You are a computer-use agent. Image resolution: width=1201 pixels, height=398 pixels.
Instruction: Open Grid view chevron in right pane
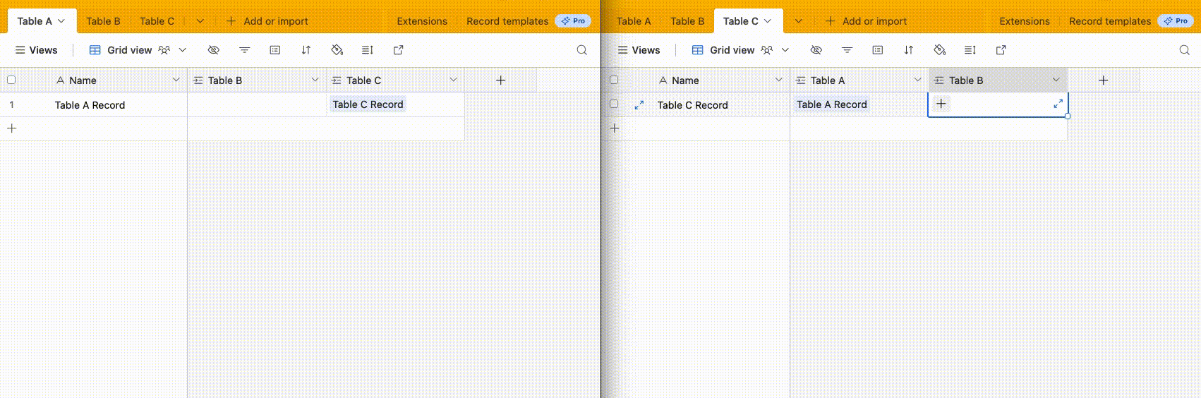(785, 50)
